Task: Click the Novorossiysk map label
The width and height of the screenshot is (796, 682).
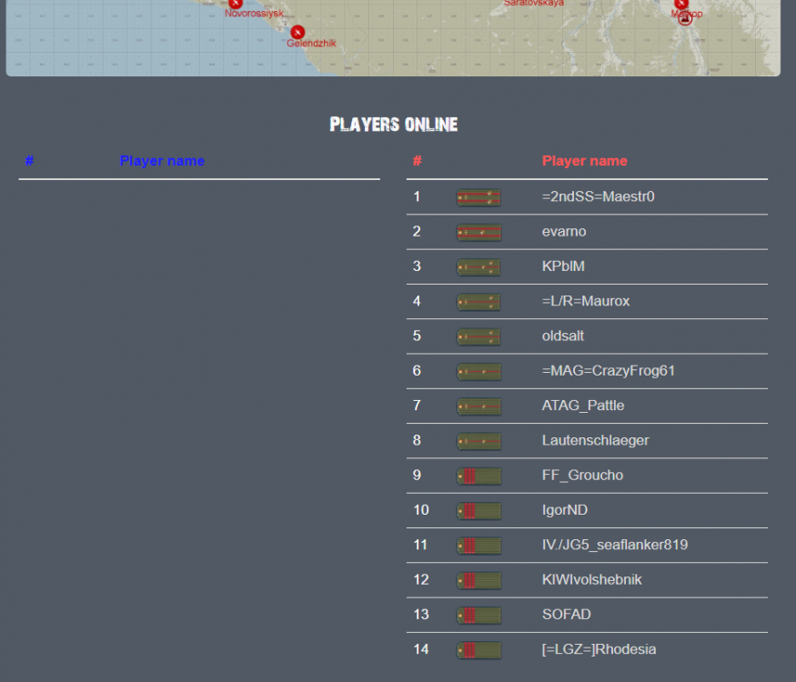Action: point(254,14)
